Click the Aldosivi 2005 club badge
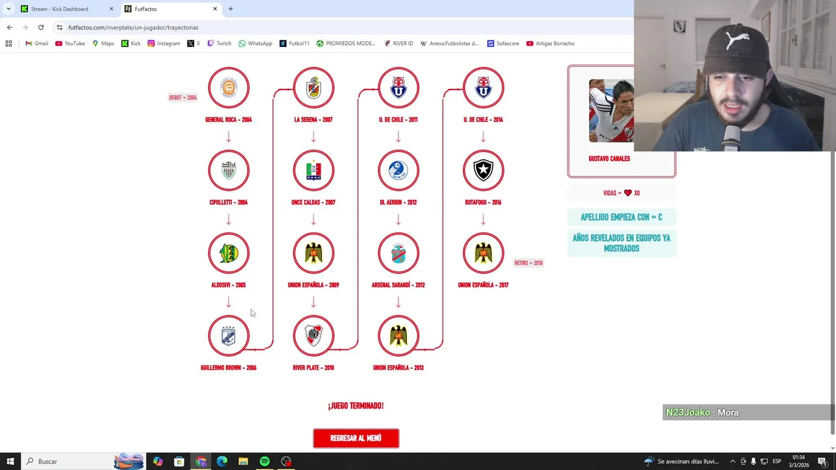The image size is (836, 470). tap(229, 253)
